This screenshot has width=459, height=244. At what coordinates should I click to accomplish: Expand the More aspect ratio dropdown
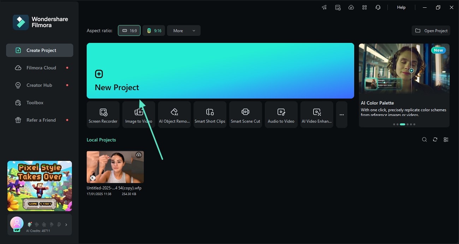coord(184,31)
